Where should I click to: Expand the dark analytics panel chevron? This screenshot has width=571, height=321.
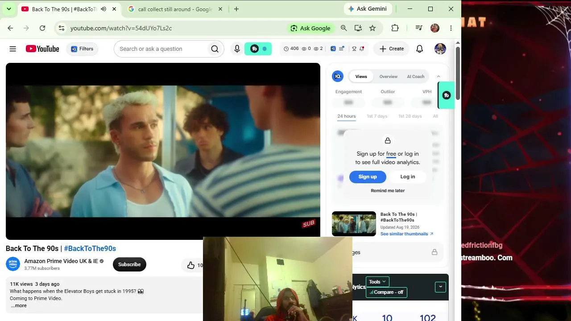tap(440, 287)
